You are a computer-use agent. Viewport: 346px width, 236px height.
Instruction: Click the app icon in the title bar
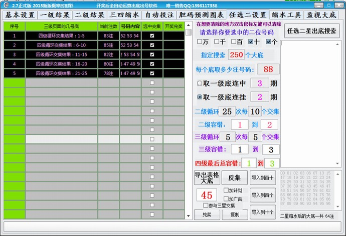click(x=6, y=4)
